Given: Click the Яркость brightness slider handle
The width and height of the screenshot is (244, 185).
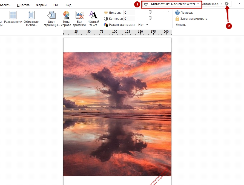Looking at the screenshot, I should click(x=150, y=12).
